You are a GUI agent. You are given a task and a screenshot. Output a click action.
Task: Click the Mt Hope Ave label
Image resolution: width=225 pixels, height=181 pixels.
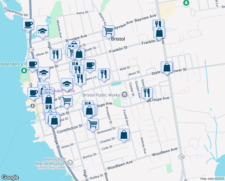pos(158,100)
